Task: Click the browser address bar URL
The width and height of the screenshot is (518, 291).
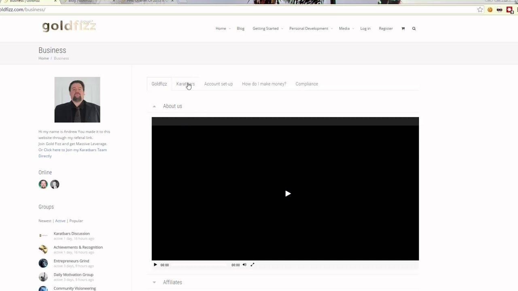Action: tap(23, 9)
